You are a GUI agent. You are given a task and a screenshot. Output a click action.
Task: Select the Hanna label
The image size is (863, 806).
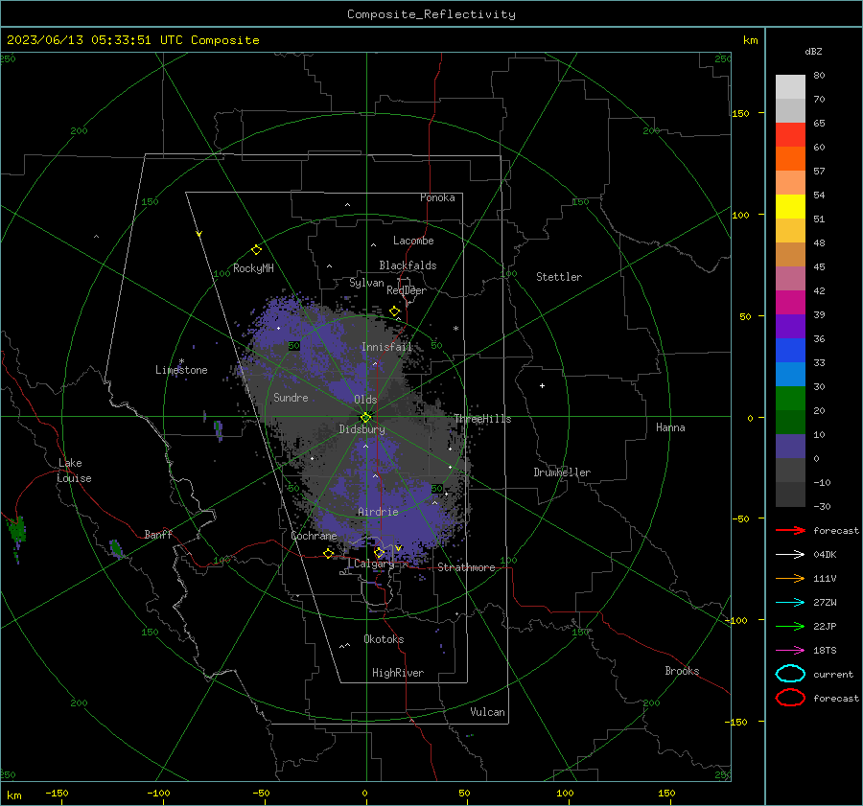(670, 426)
